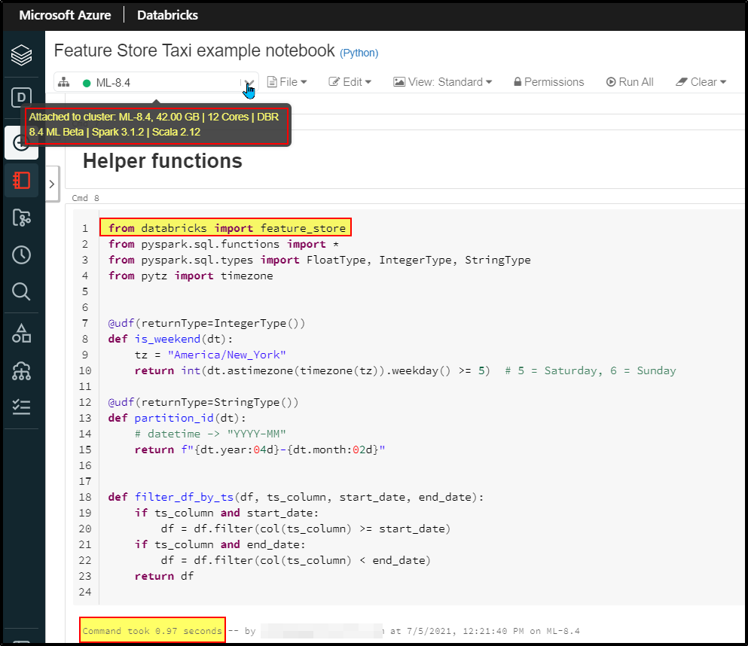Click the '@udf(returnType=StringType())' decorator line
The image size is (748, 646).
coord(203,402)
